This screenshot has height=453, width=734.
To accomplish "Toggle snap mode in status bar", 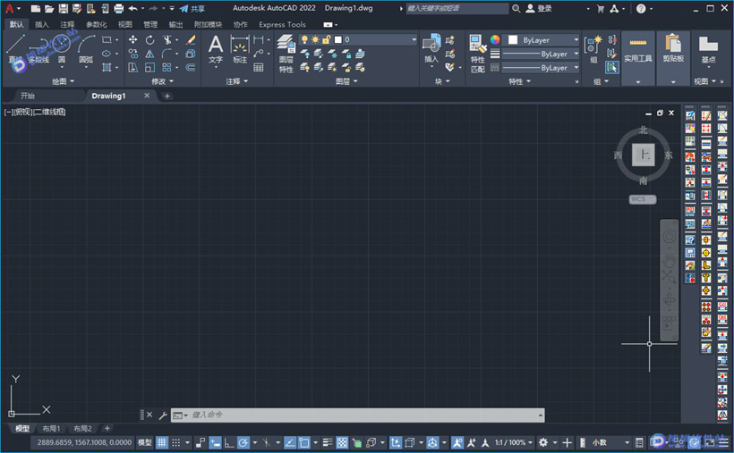I will 176,442.
